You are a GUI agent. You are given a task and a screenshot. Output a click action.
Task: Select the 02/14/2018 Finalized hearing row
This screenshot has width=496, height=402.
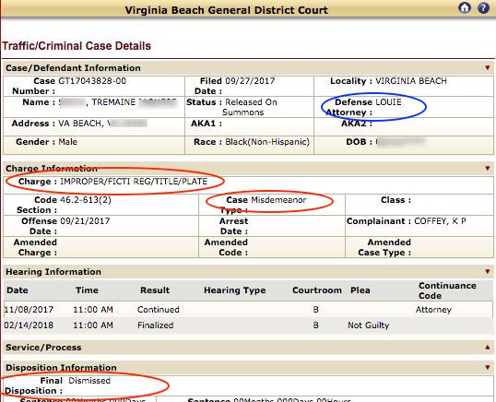pos(248,325)
